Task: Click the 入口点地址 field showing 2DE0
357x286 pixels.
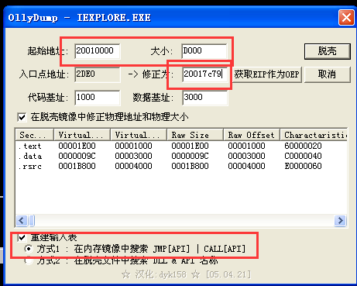Action: (x=98, y=74)
